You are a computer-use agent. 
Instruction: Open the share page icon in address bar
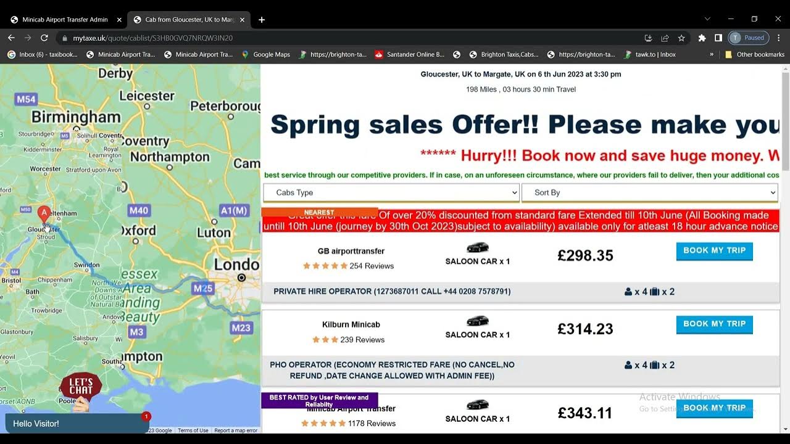pyautogui.click(x=665, y=38)
